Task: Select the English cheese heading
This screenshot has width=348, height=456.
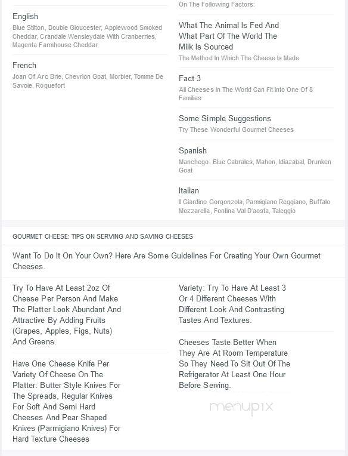Action: coord(25,16)
